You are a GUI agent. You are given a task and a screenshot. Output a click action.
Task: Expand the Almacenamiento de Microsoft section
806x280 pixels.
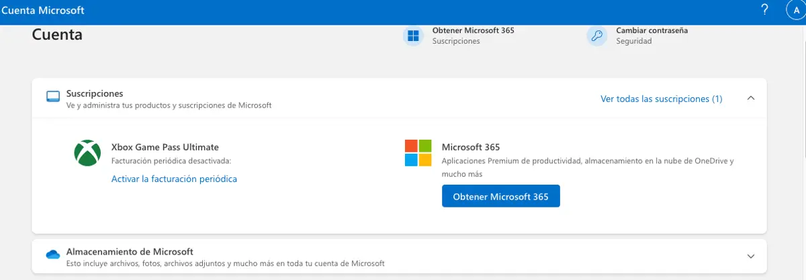point(751,256)
